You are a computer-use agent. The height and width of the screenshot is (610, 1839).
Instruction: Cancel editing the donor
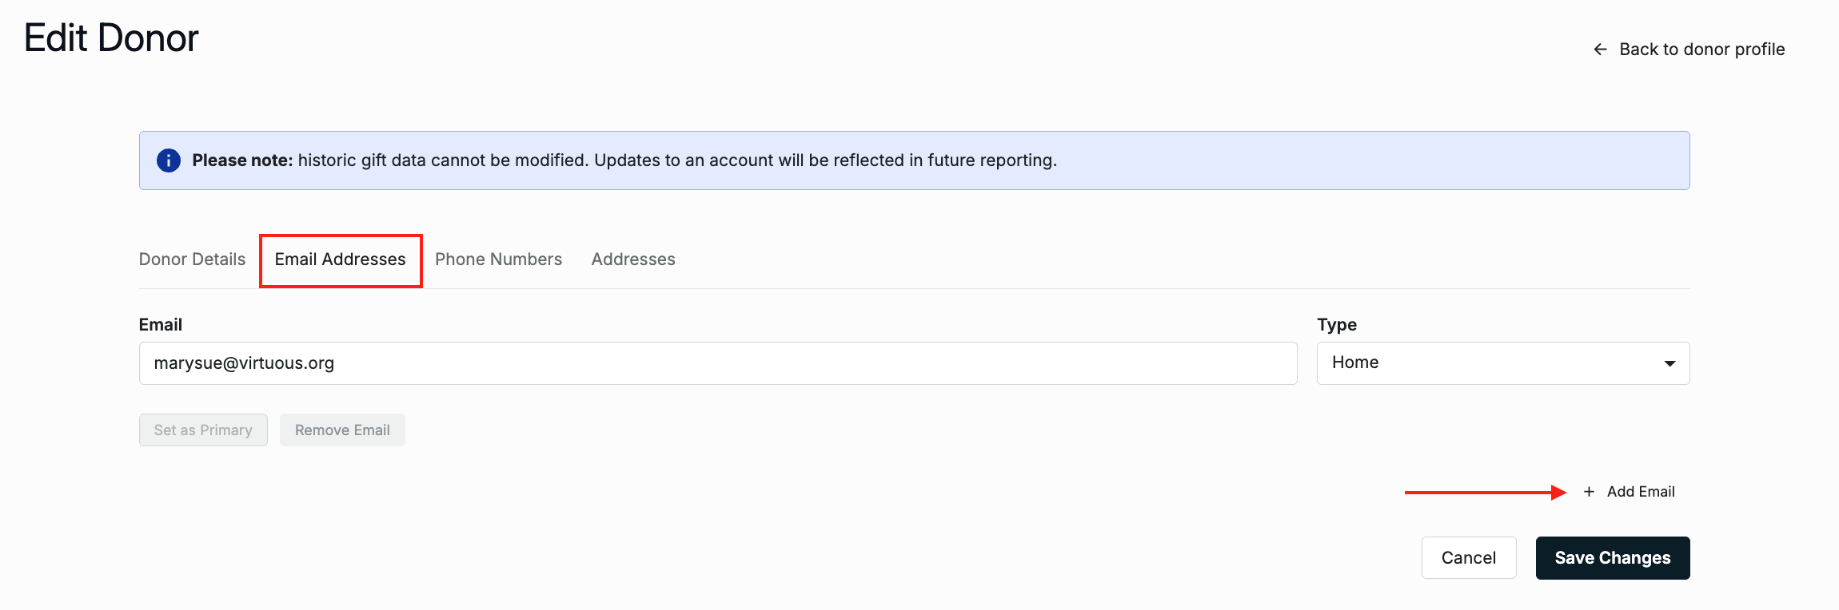[x=1469, y=558]
